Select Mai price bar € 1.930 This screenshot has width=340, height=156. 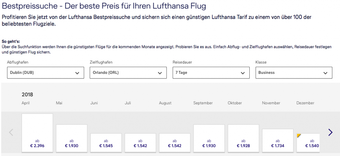[72, 138]
